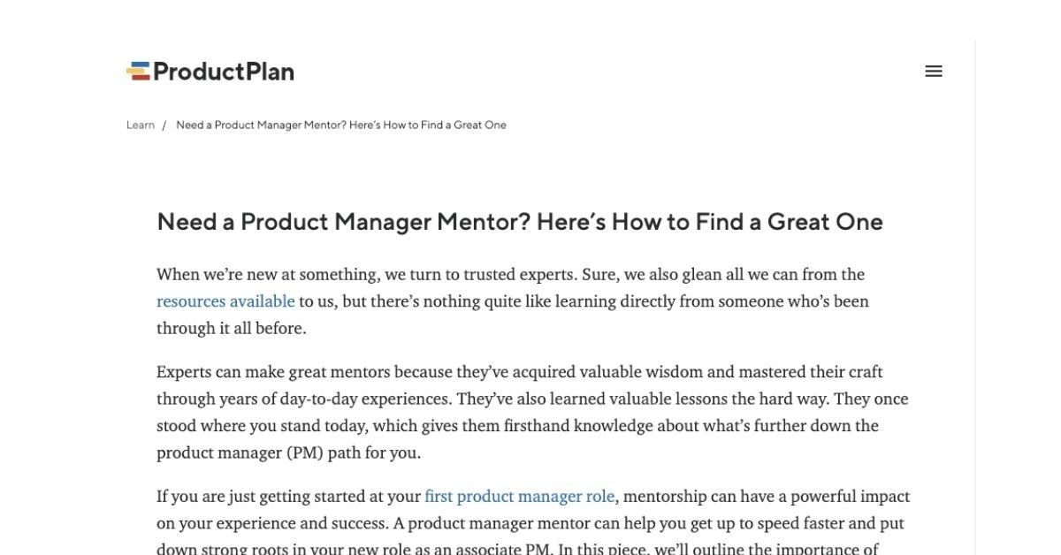Viewport: 1061px width, 555px height.
Task: Click the paragraph starting "Experts can make"
Action: (x=532, y=413)
